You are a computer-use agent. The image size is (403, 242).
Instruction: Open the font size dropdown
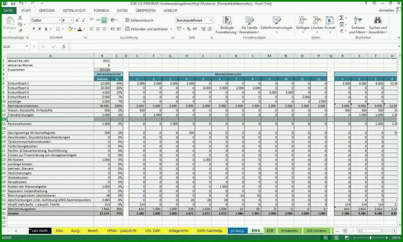pyautogui.click(x=72, y=20)
